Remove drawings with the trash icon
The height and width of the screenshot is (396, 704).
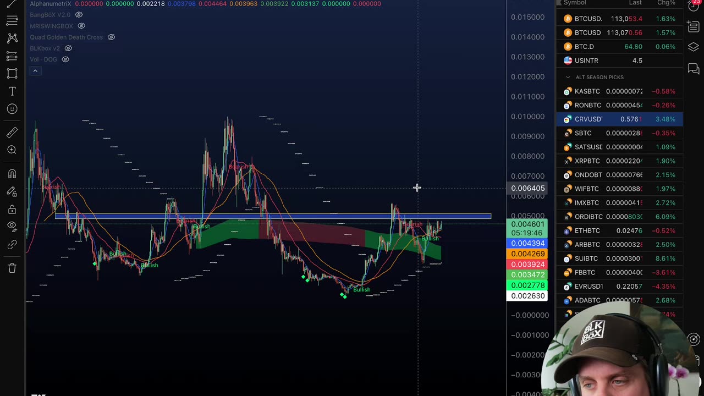[12, 268]
